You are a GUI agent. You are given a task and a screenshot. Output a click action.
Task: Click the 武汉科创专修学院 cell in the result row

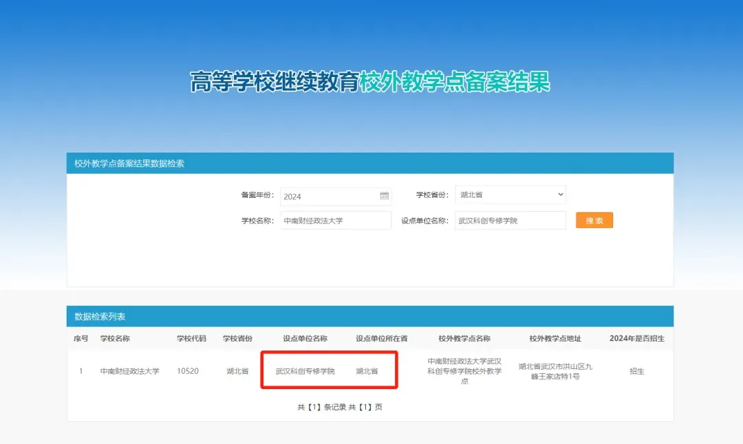pyautogui.click(x=305, y=371)
